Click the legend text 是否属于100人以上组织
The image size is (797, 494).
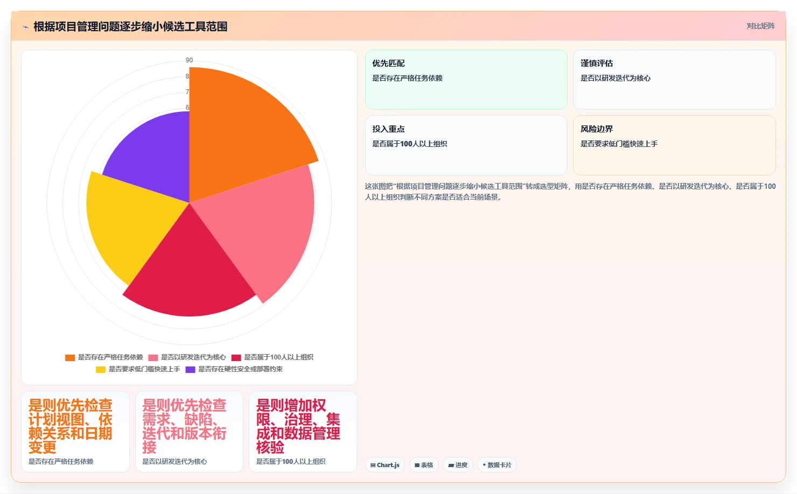click(x=278, y=357)
